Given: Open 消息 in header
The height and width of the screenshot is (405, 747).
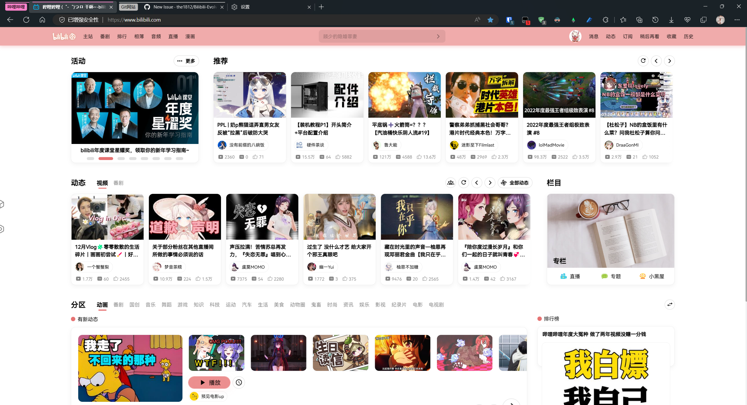Looking at the screenshot, I should pyautogui.click(x=593, y=36).
